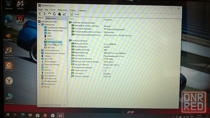Image resolution: width=210 pixels, height=118 pixels.
Task: Select the Паспортная ёмкость row
Action: pos(92,59)
